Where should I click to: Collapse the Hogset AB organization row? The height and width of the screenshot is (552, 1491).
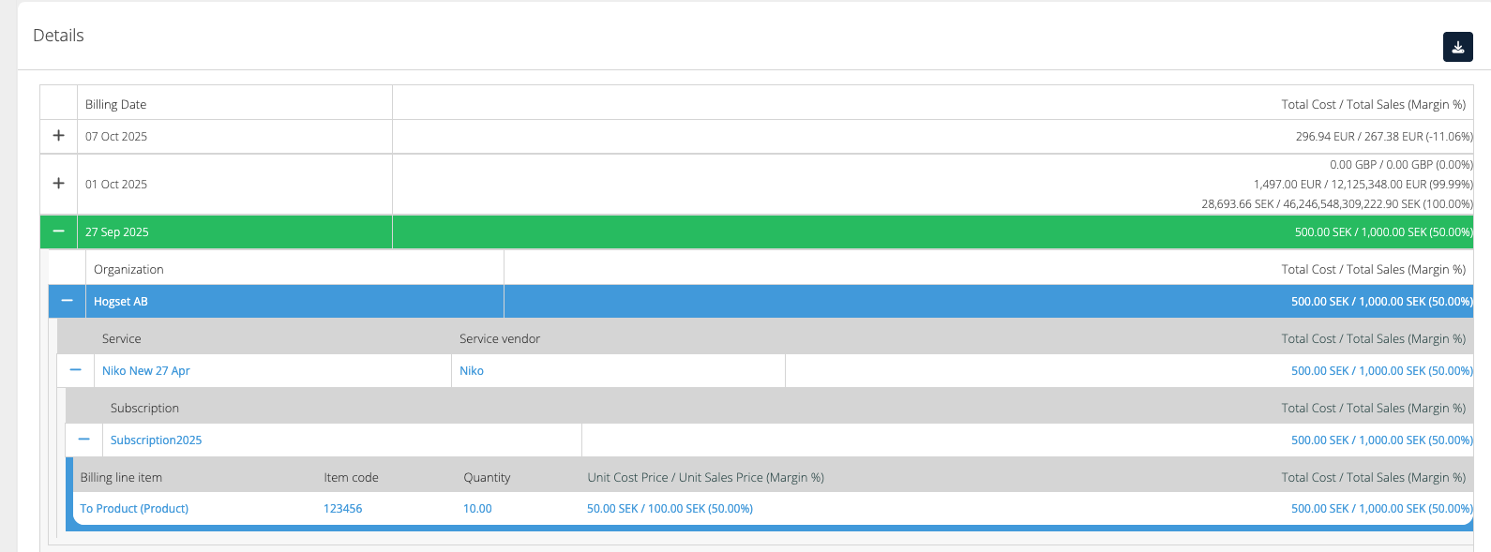tap(67, 301)
